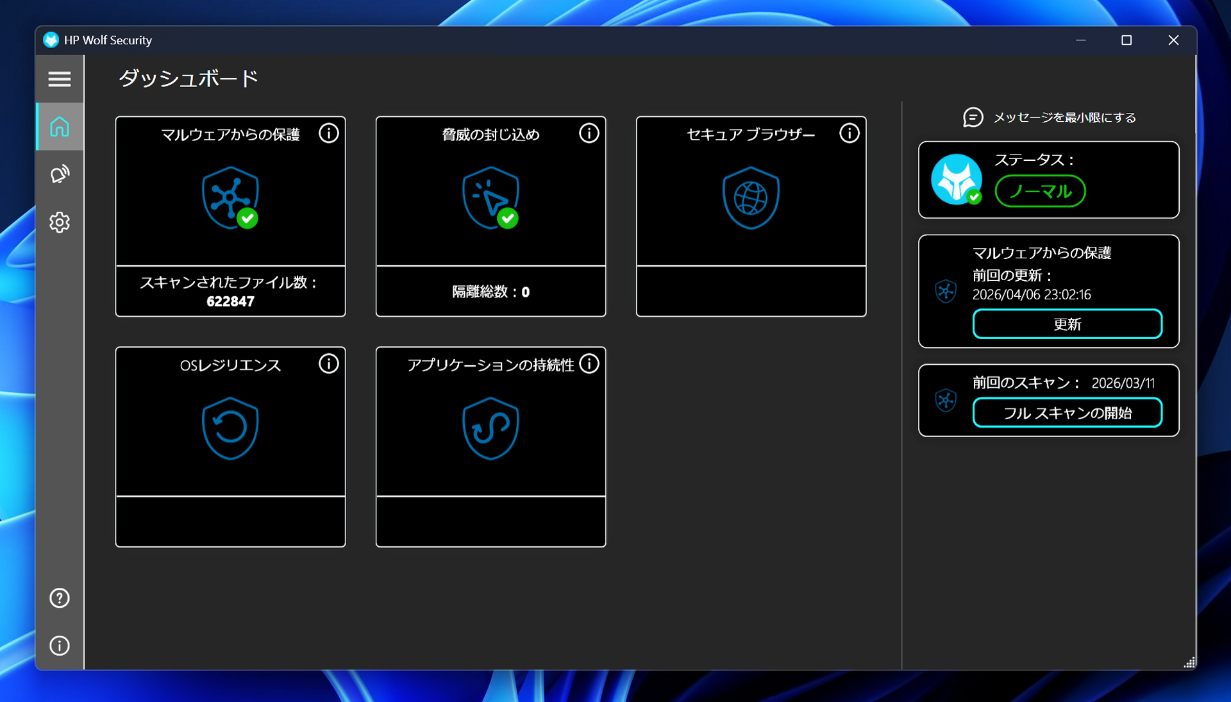This screenshot has height=702, width=1231.
Task: Click the OS resilience restore shield
Action: tap(230, 428)
